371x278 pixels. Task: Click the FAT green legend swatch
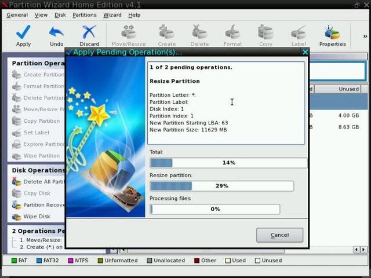coord(14,261)
